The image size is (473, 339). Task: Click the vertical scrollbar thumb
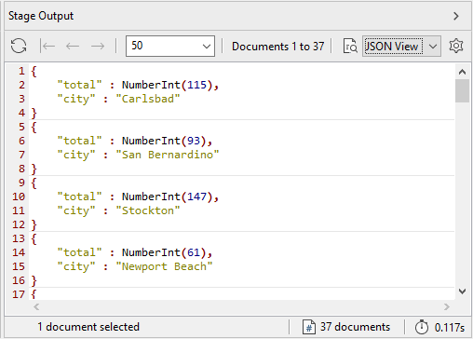click(462, 90)
